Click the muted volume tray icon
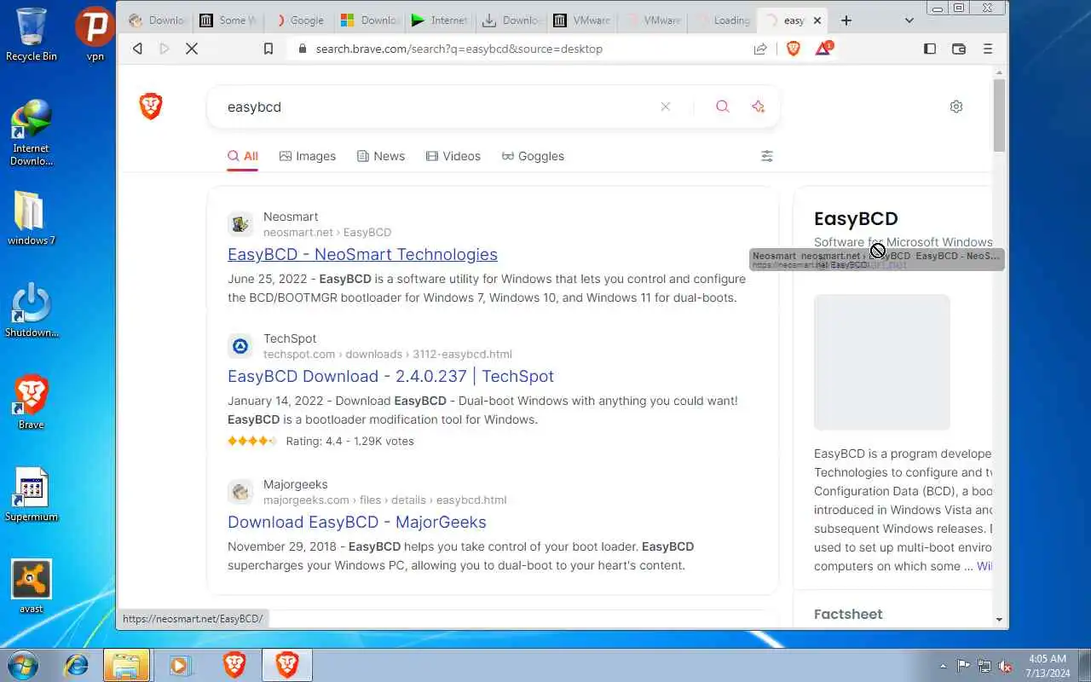 pyautogui.click(x=1006, y=667)
